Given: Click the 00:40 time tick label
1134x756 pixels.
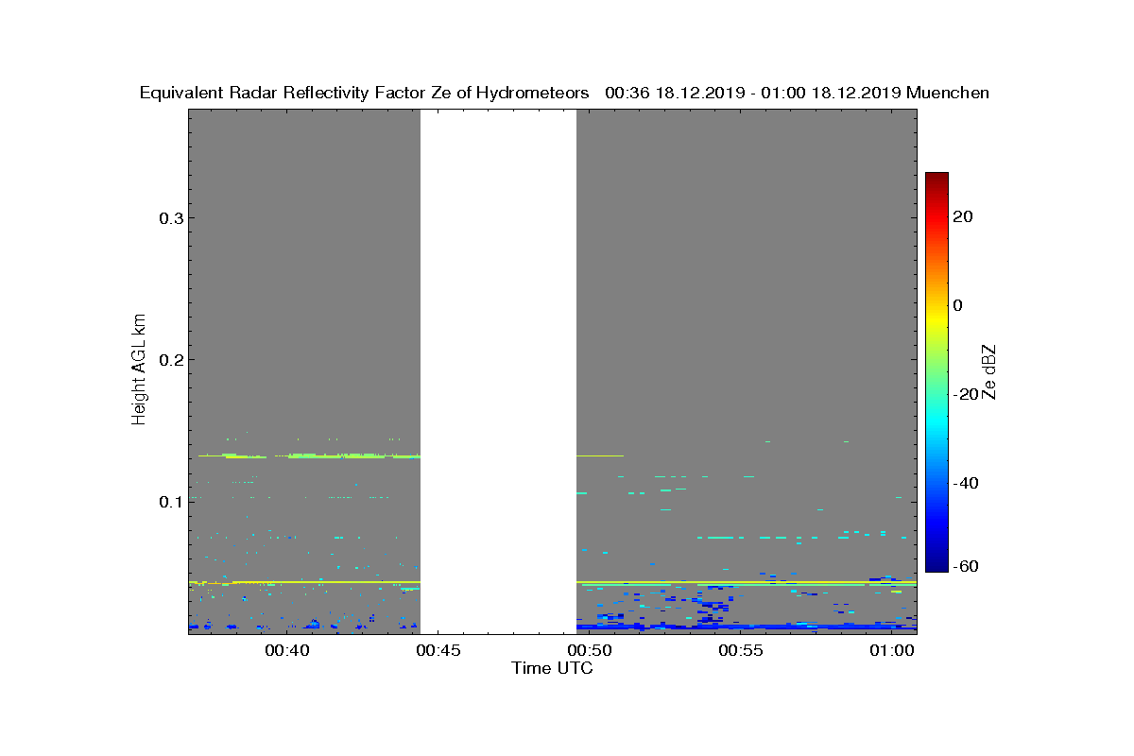Looking at the screenshot, I should tap(286, 650).
